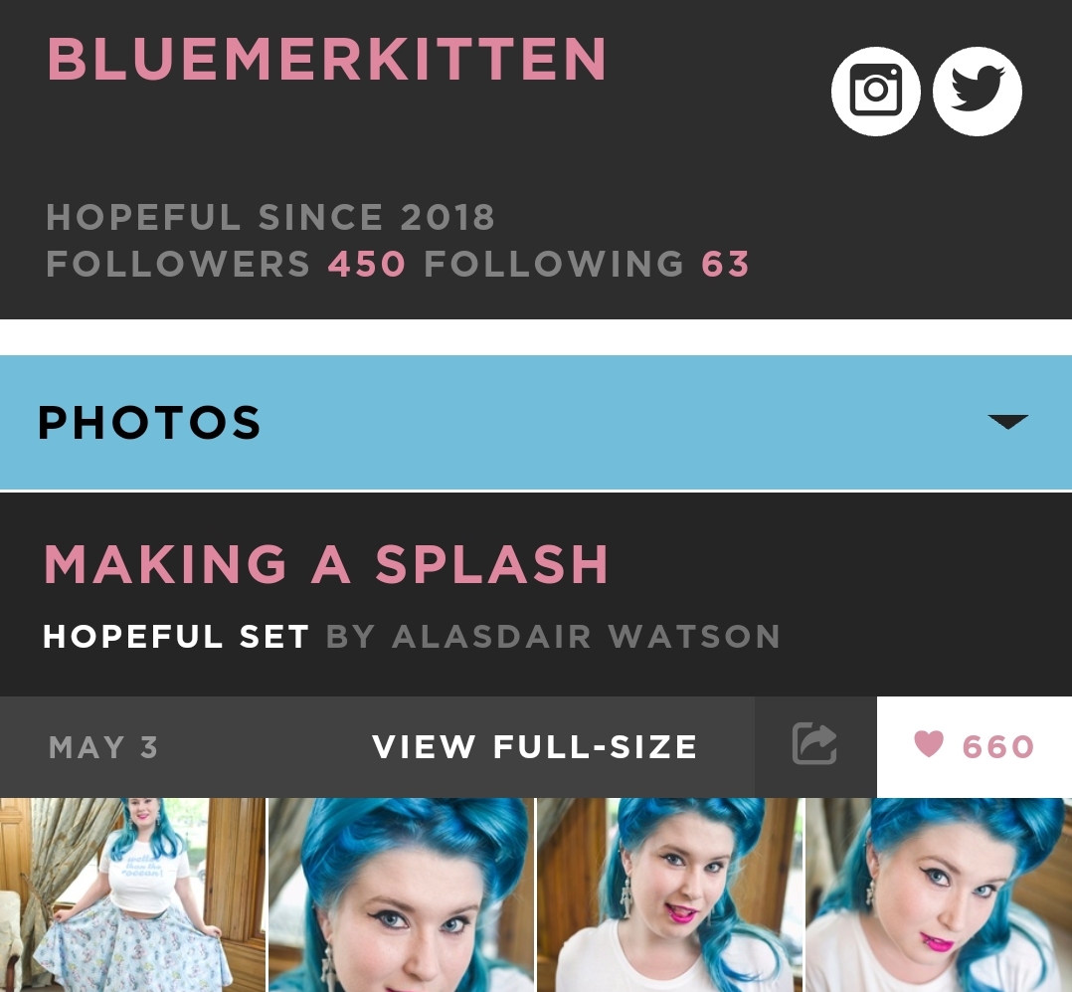The width and height of the screenshot is (1072, 992).
Task: Open the BLUEMERKITTEN profile title
Action: pyautogui.click(x=327, y=60)
